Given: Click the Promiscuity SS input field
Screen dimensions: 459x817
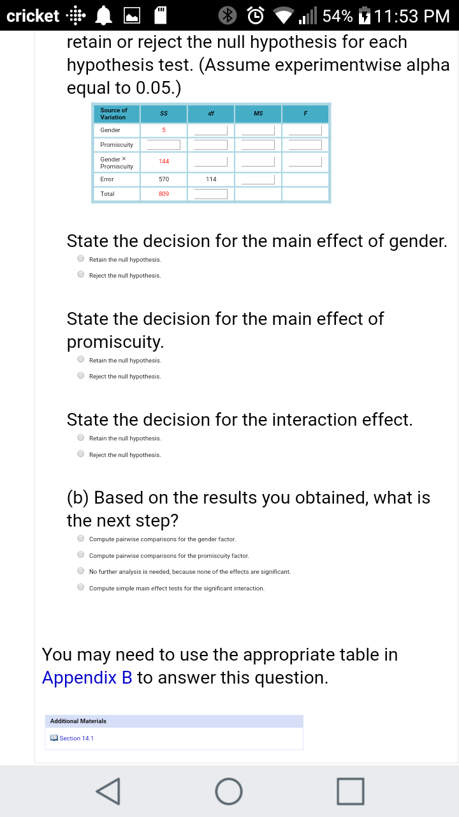Looking at the screenshot, I should (x=164, y=145).
